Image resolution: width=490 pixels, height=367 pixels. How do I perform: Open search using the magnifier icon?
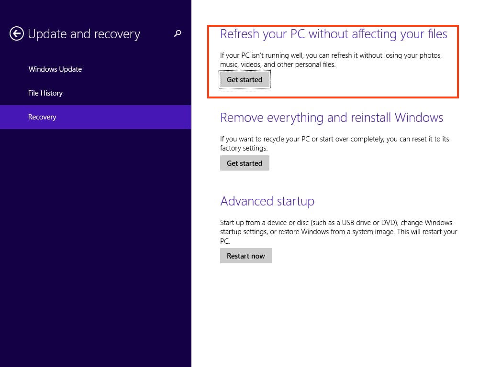click(178, 33)
